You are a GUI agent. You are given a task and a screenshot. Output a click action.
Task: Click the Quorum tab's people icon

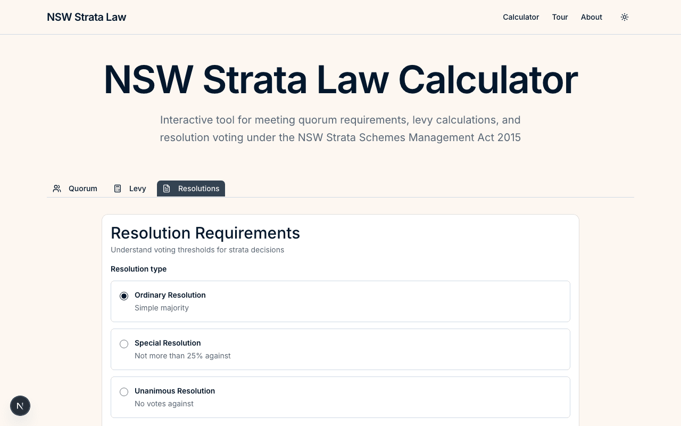(x=57, y=189)
